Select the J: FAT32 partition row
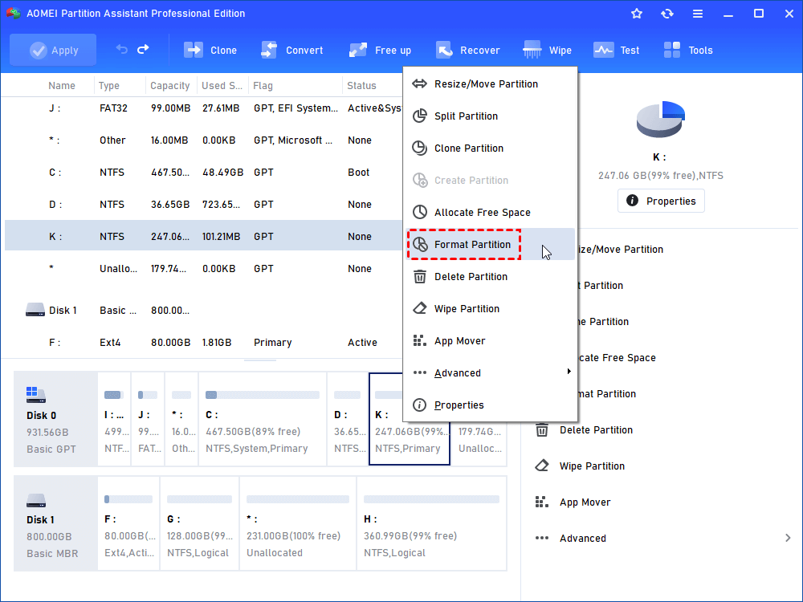The width and height of the screenshot is (803, 602). pos(203,108)
